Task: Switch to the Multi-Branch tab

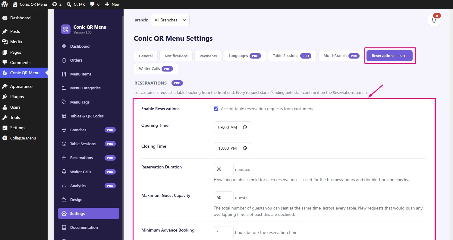Action: [341, 56]
